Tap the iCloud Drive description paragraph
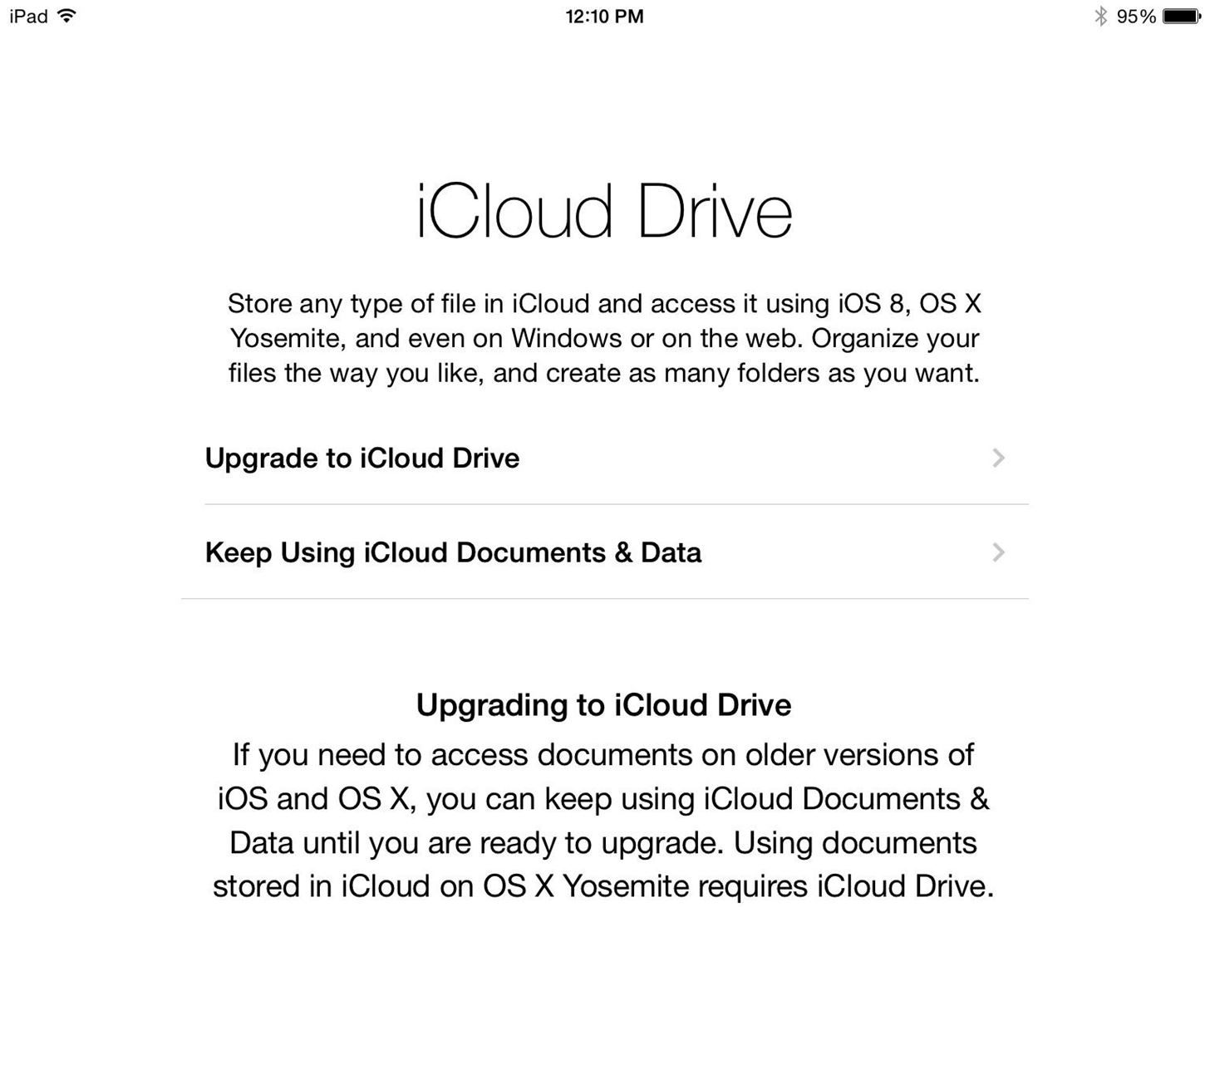Viewport: 1210px width, 1069px height. (604, 338)
